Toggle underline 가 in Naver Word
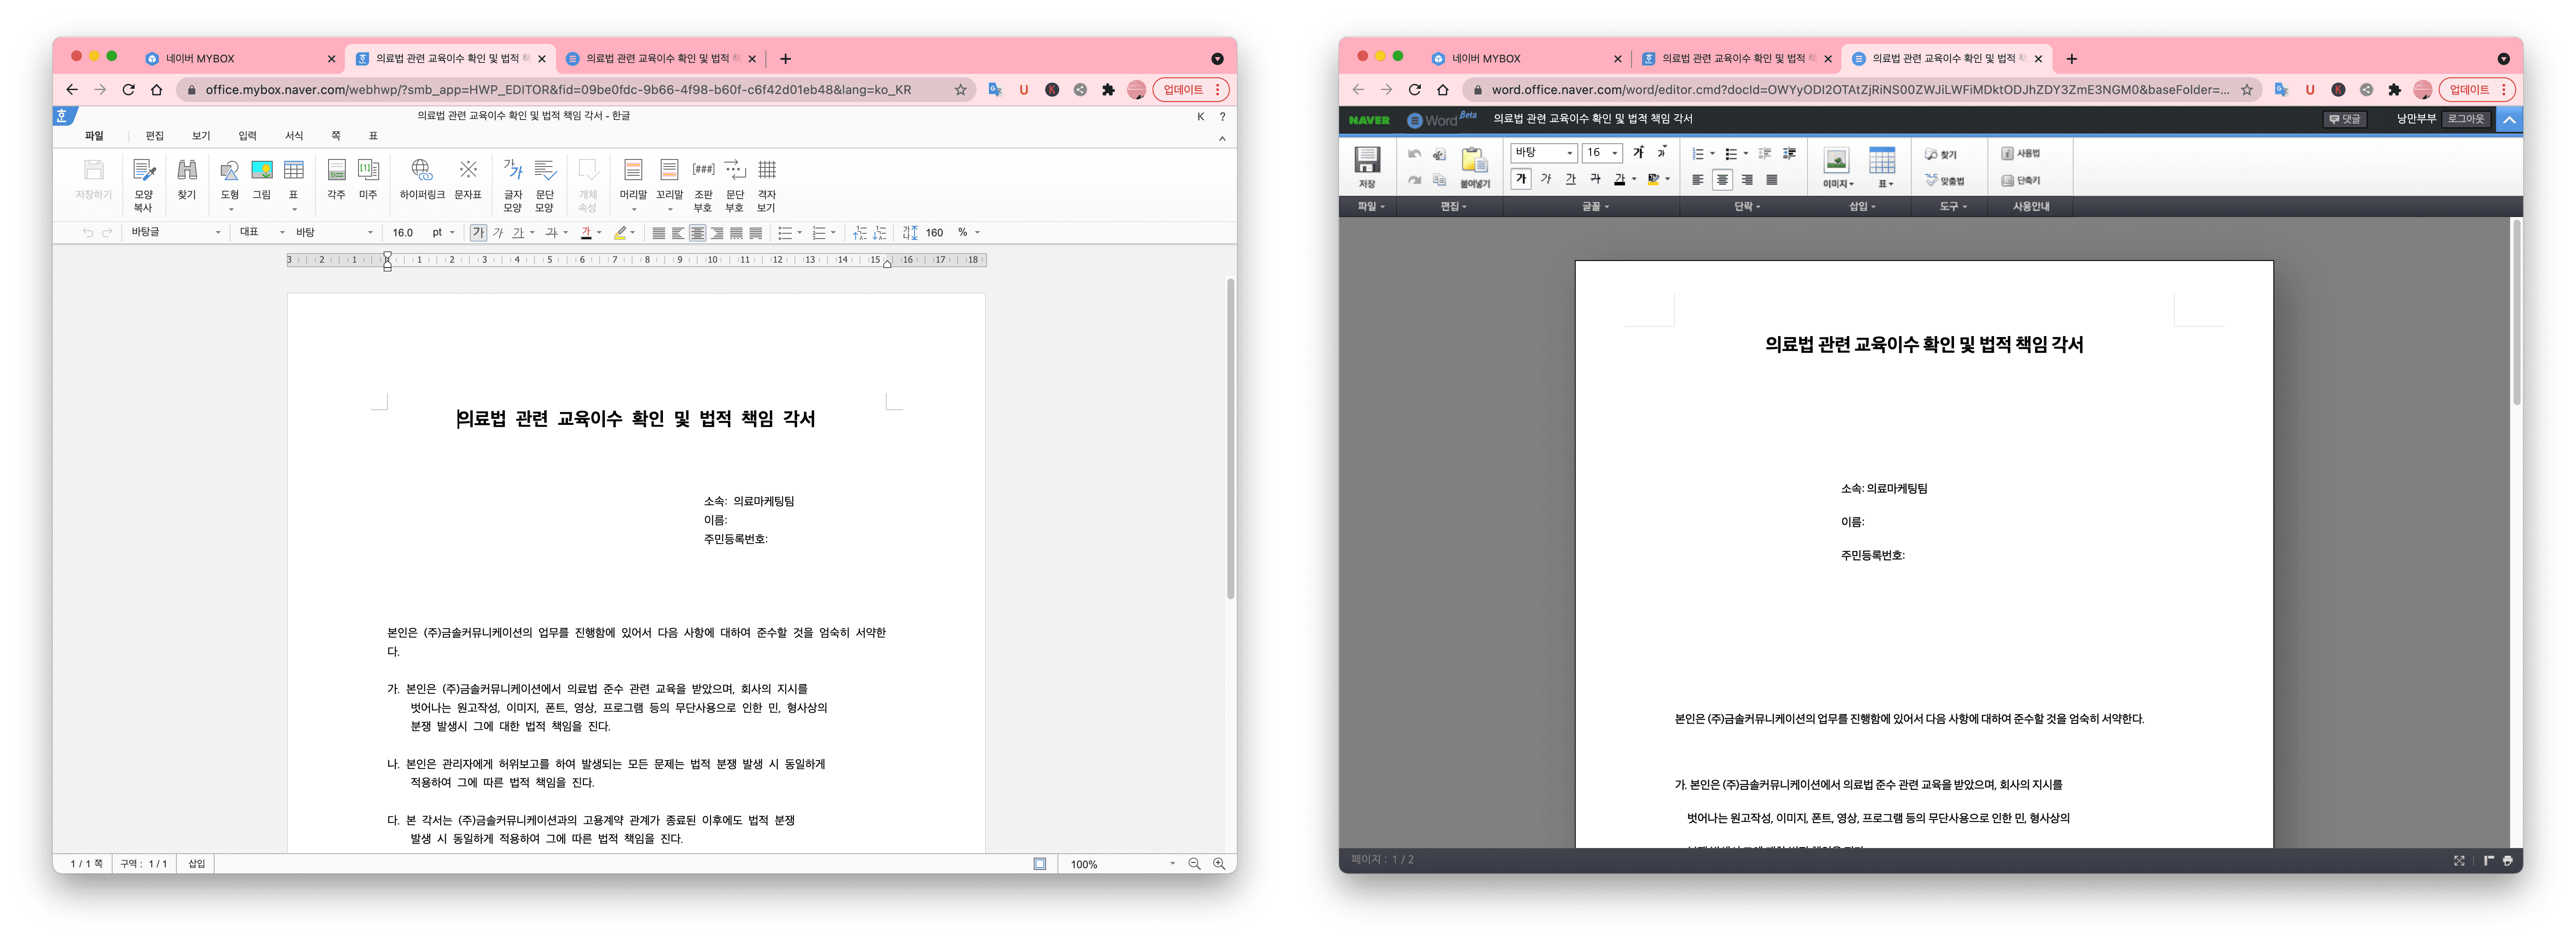The width and height of the screenshot is (2576, 942). point(1570,179)
